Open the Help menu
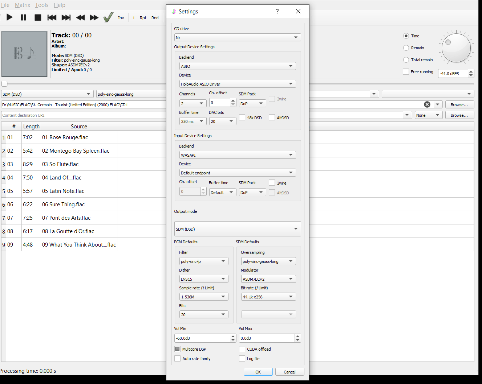 click(x=60, y=5)
